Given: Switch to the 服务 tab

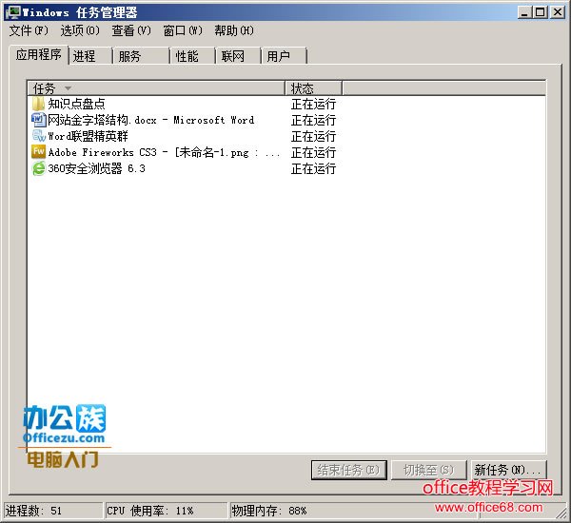Looking at the screenshot, I should pyautogui.click(x=142, y=56).
